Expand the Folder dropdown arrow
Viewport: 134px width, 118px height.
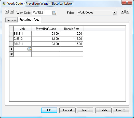[115, 13]
